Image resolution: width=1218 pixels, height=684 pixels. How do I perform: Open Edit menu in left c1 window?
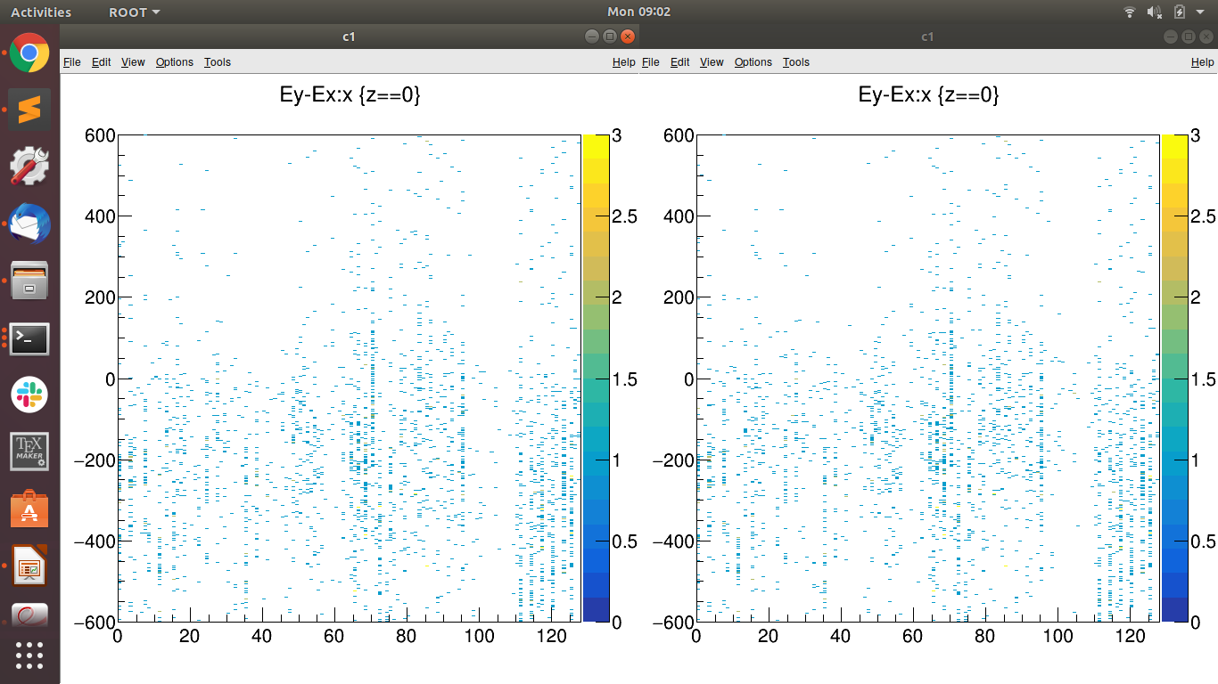[102, 61]
